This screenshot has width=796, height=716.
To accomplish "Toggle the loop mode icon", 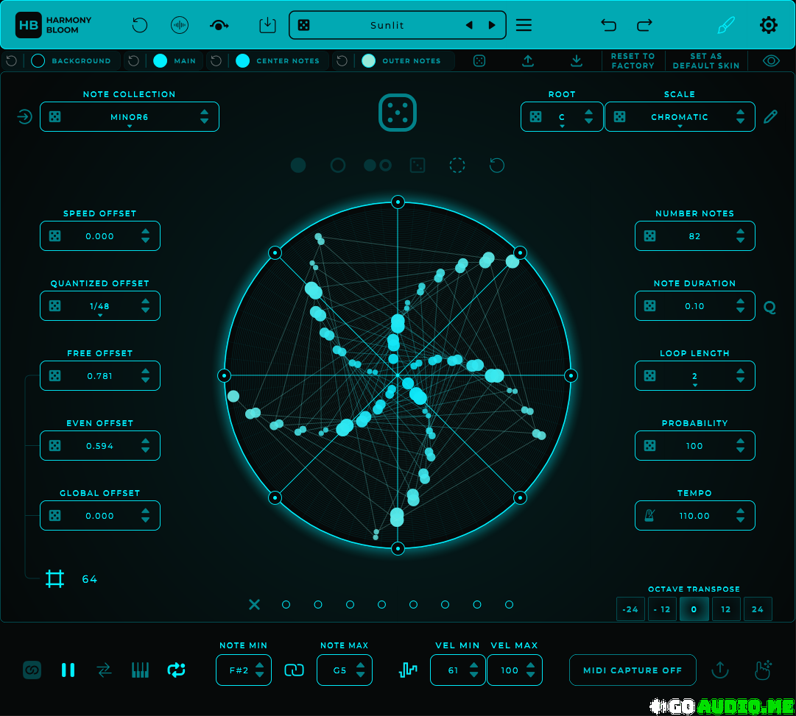I will point(177,670).
